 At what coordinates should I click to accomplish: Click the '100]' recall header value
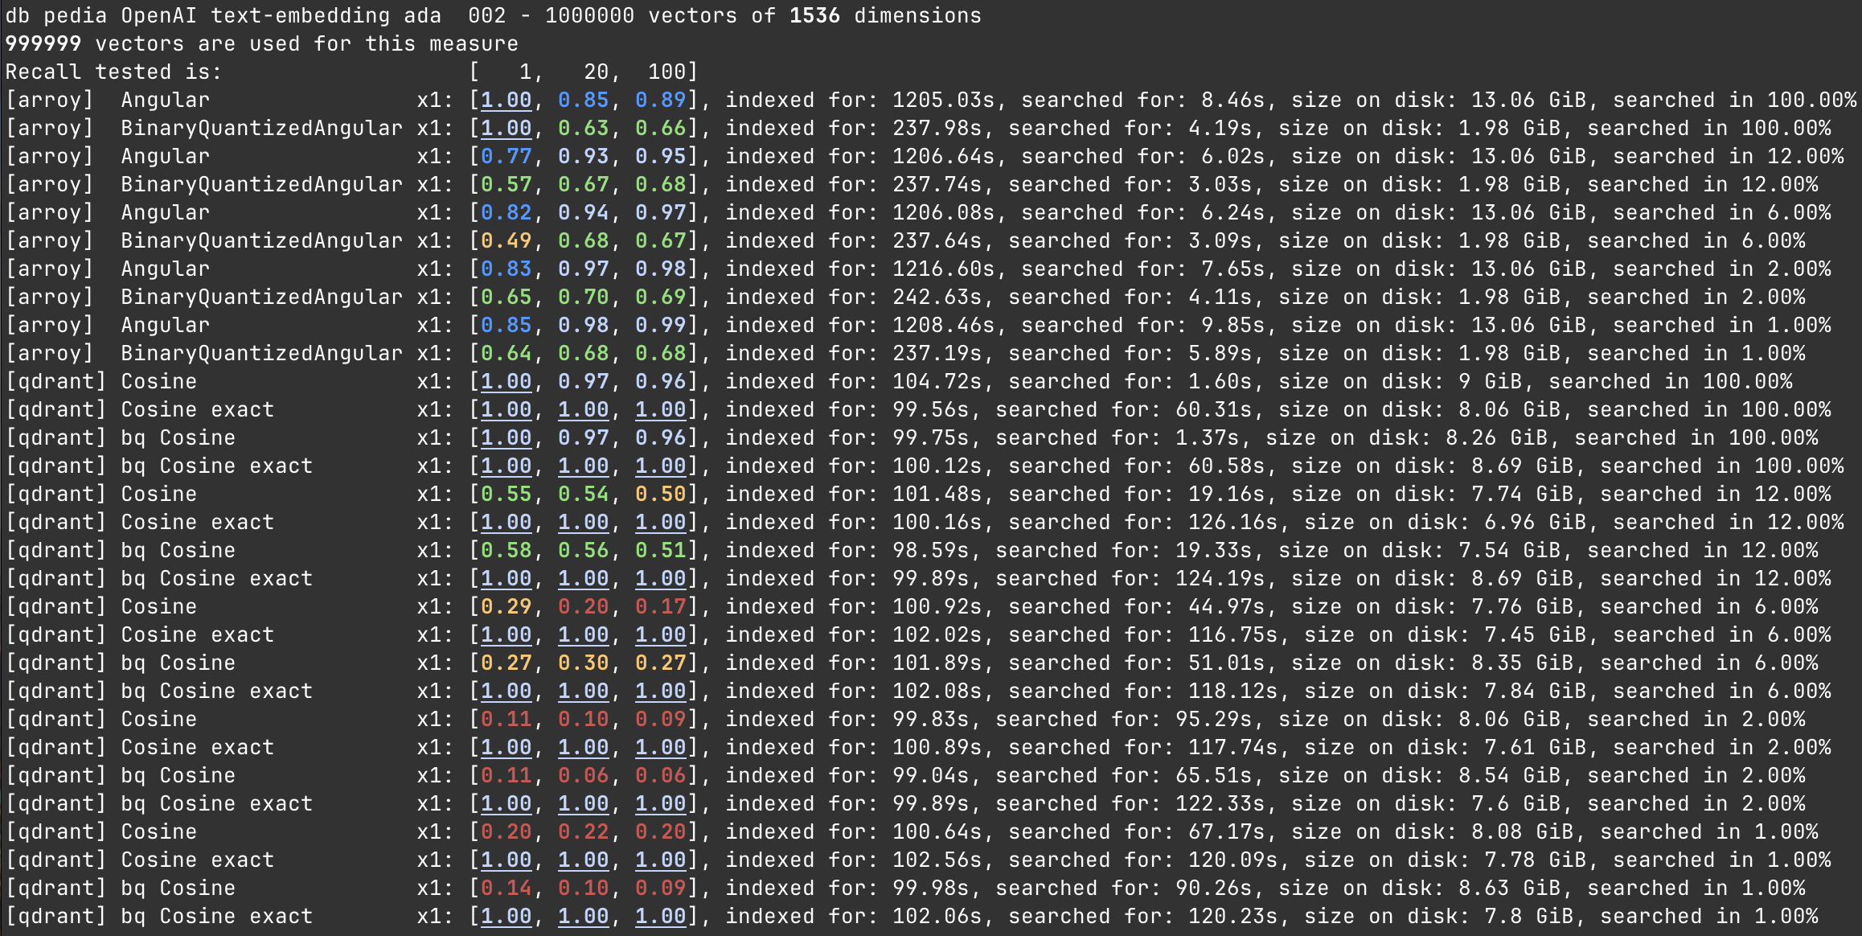(x=673, y=72)
